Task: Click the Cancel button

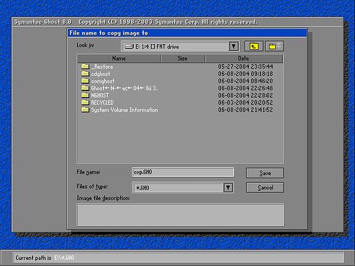Action: tap(265, 188)
